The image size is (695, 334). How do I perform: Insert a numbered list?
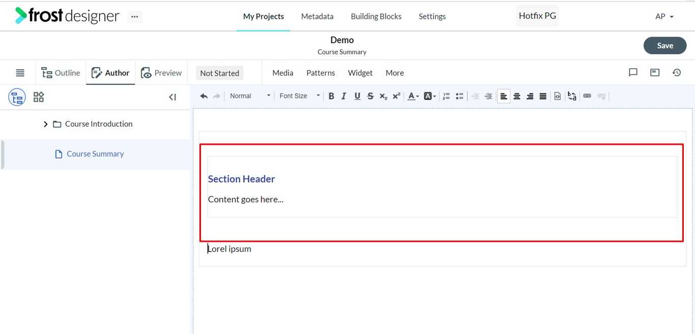[446, 96]
